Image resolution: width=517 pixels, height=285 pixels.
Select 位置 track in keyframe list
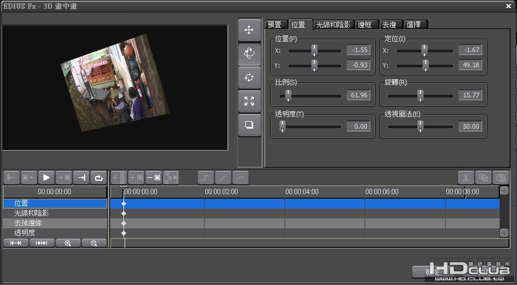55,204
